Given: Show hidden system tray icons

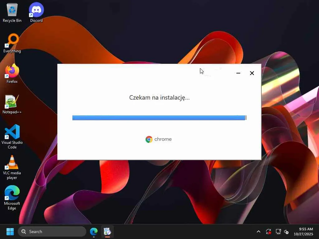Looking at the screenshot, I should coord(259,232).
